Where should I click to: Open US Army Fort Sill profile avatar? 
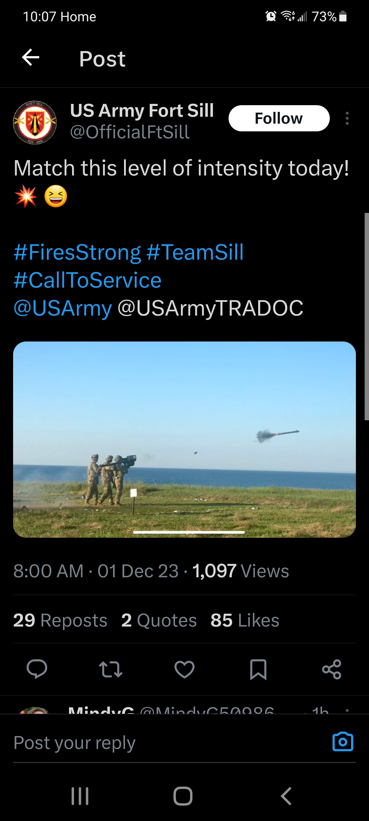[x=35, y=123]
